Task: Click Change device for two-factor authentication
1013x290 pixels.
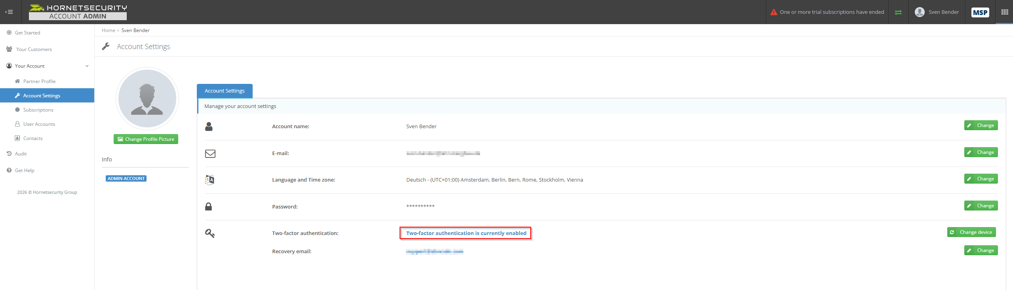Action: [x=971, y=232]
